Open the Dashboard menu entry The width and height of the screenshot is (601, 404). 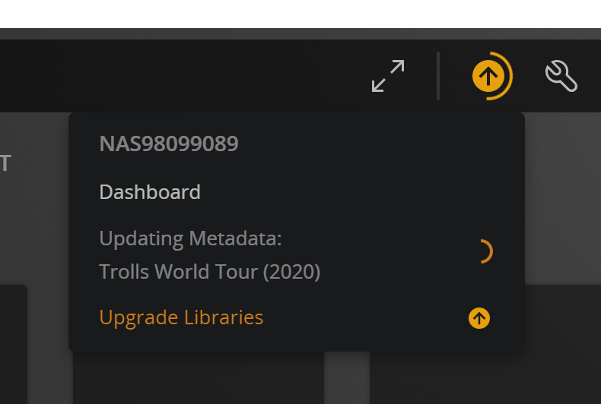(x=150, y=192)
